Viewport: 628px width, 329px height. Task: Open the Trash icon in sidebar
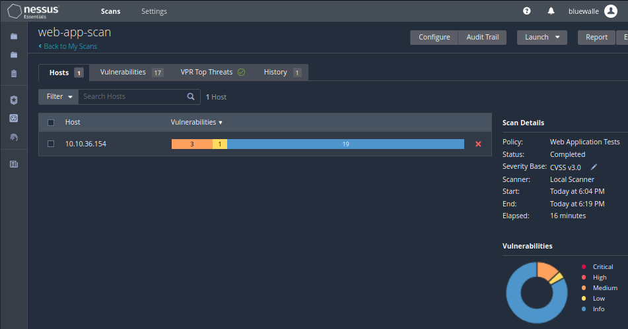click(x=14, y=74)
